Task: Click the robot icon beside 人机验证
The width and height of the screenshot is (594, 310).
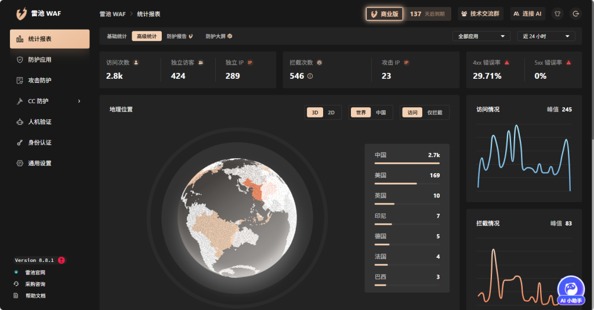Action: click(x=20, y=122)
